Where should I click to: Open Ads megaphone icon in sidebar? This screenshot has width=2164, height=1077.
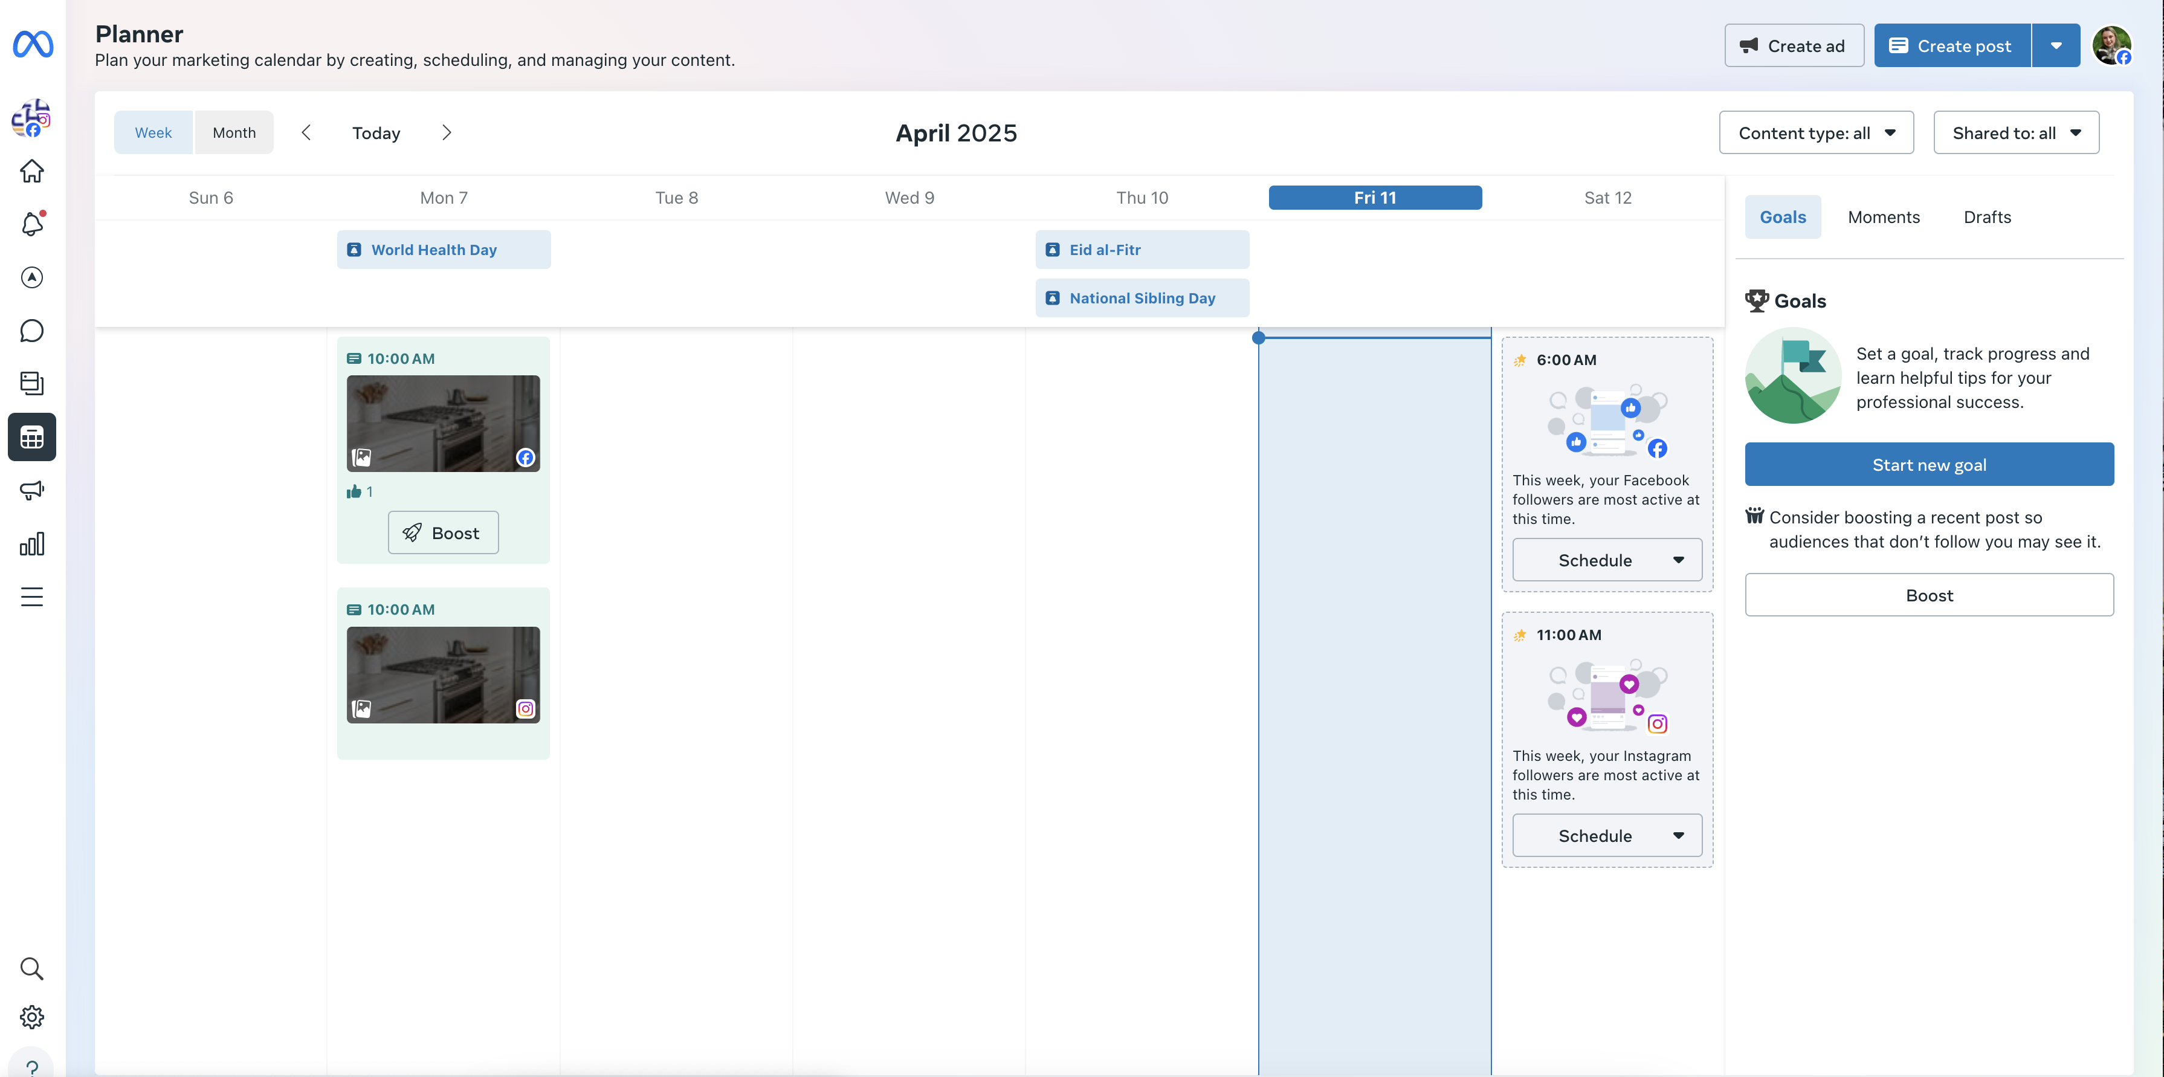click(32, 491)
